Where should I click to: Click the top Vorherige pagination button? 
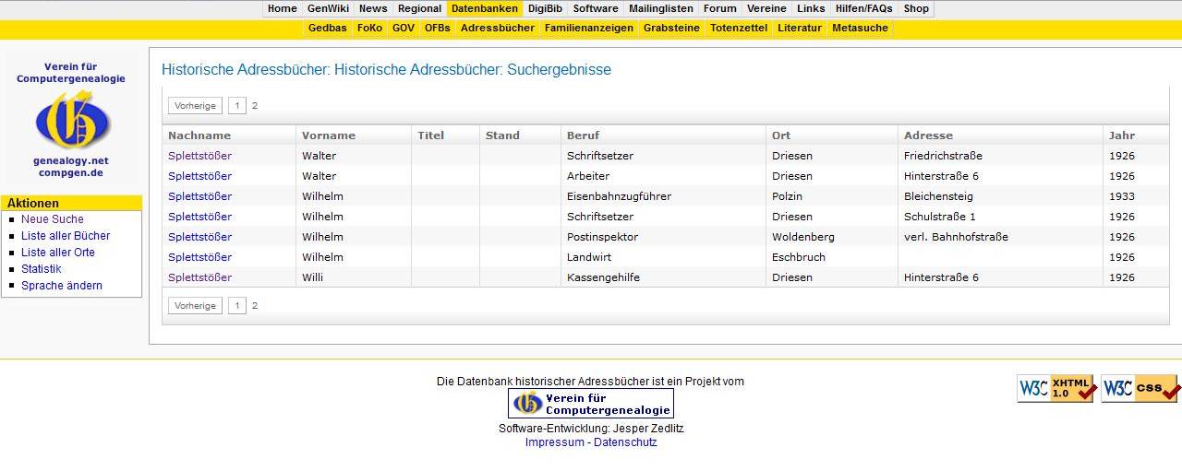(196, 106)
